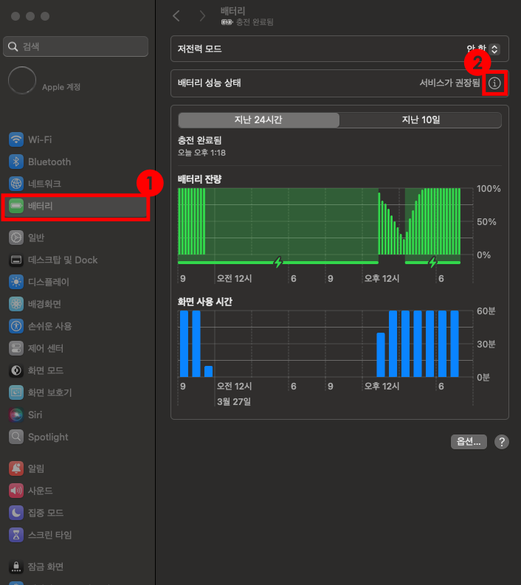The width and height of the screenshot is (521, 585).
Task: Open 디스플레이 sun icon
Action: (x=16, y=282)
